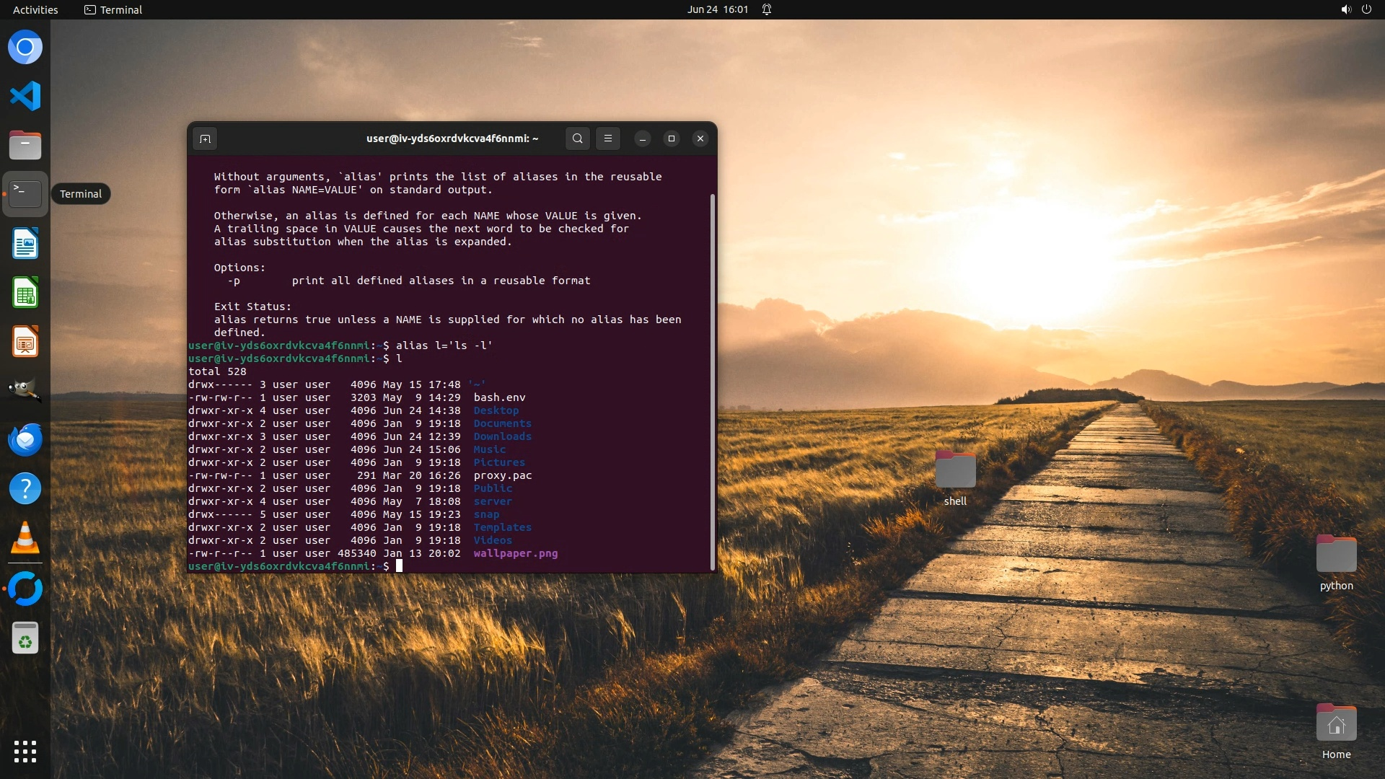Open system volume and power menu
This screenshot has height=779, width=1385.
click(1355, 9)
